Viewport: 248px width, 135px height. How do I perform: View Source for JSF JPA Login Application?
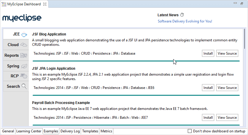[227, 88]
